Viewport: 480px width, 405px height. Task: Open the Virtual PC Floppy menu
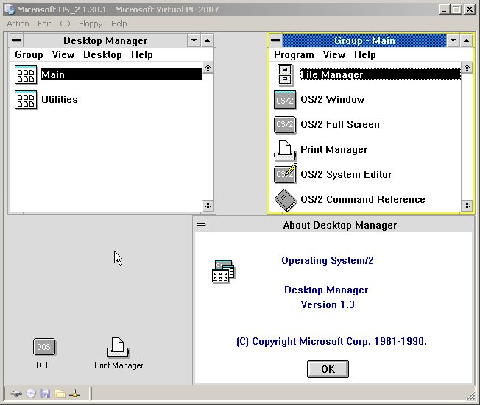pyautogui.click(x=91, y=24)
